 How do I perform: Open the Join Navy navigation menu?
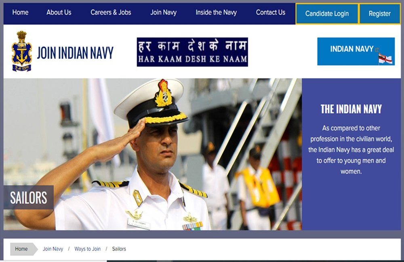[x=163, y=13]
